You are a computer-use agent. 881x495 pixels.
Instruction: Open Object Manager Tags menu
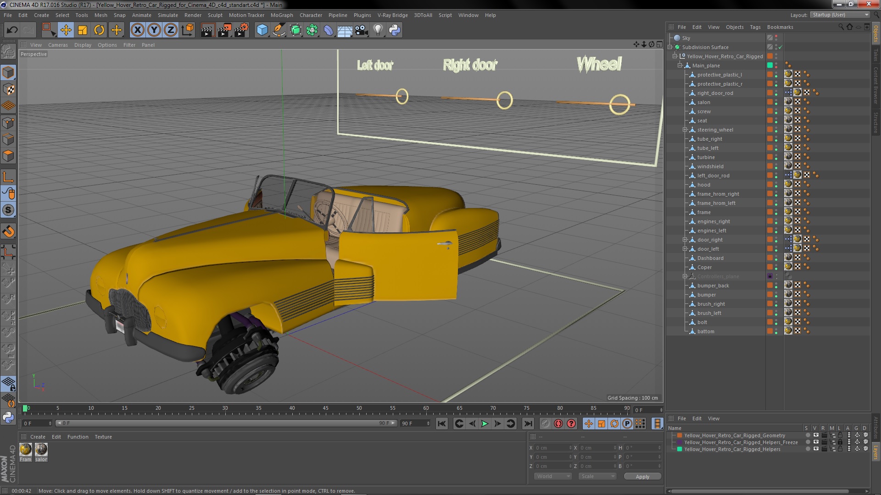pos(755,27)
